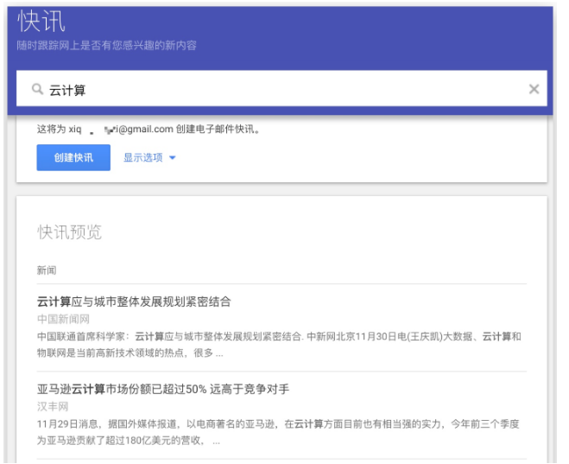Click the 中国新闻网 source label

click(64, 320)
